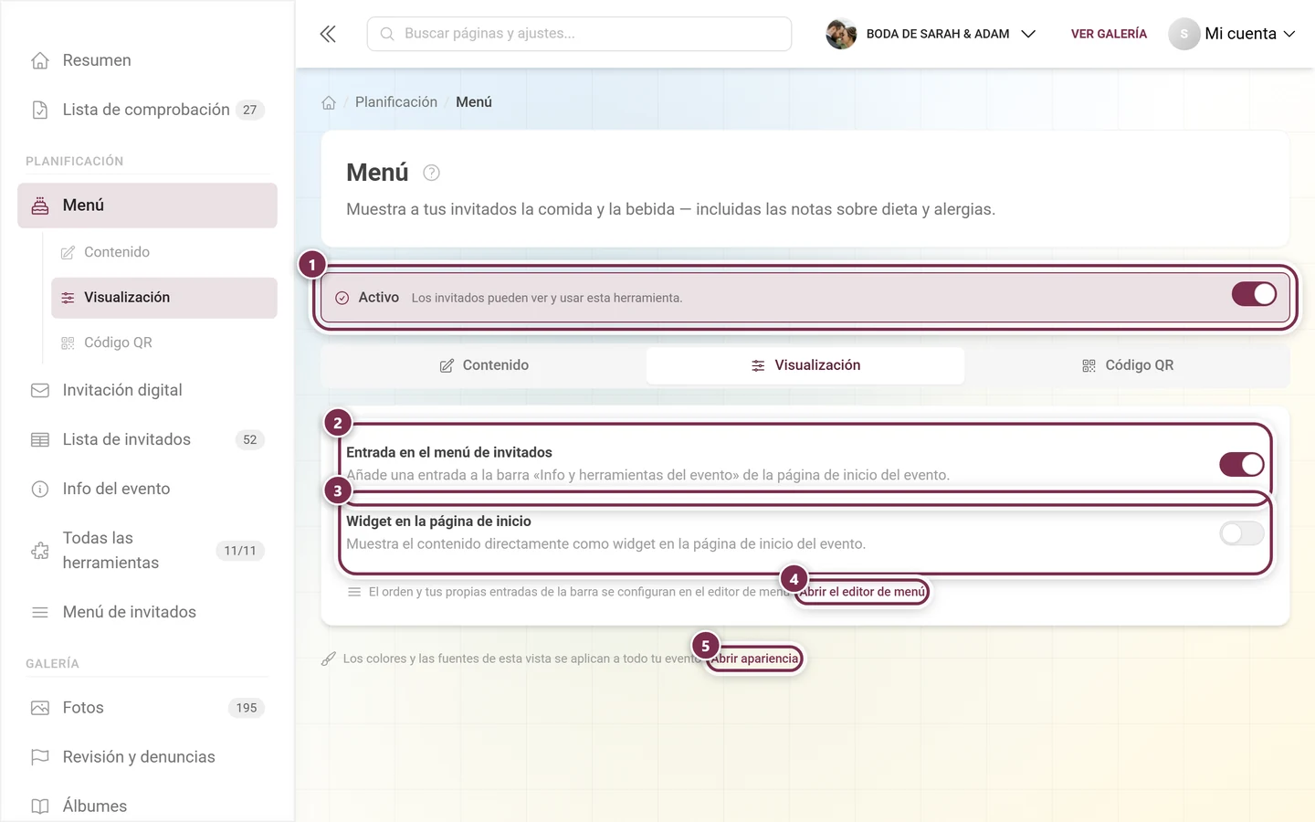Click the Mi cuenta avatar circle
The width and height of the screenshot is (1315, 822).
coord(1183,34)
